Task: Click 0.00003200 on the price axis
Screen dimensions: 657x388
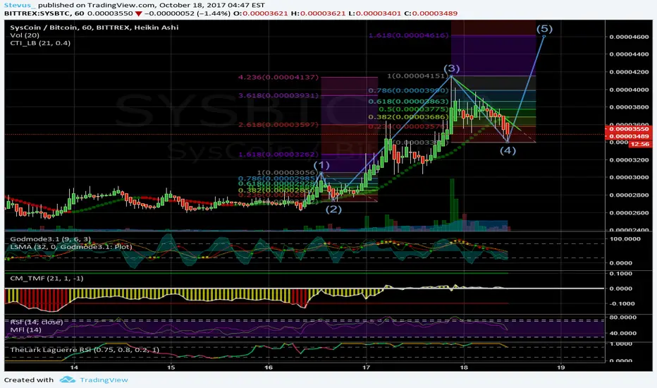Action: coord(629,160)
